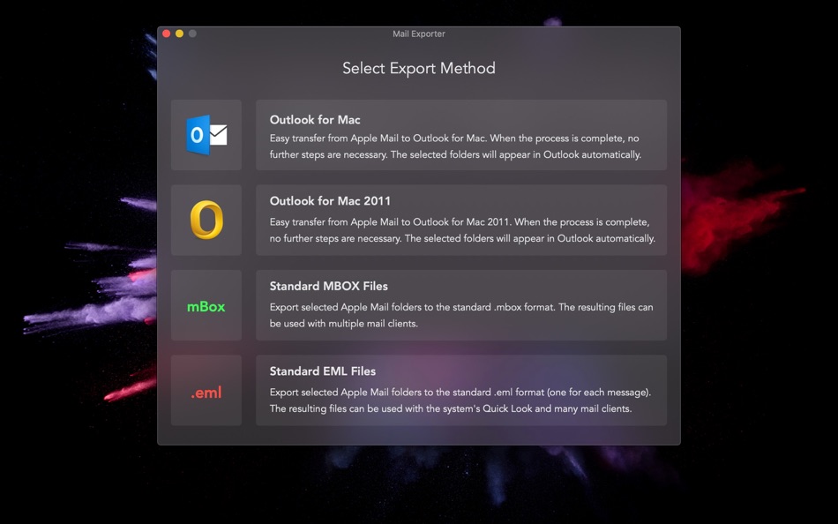Image resolution: width=838 pixels, height=524 pixels.
Task: Click the Mail Exporter title text
Action: click(419, 34)
